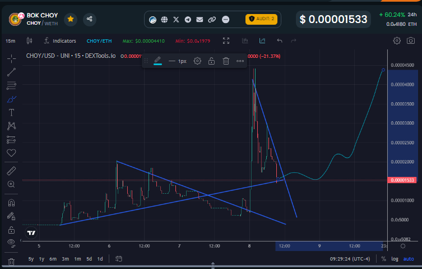This screenshot has height=269, width=422.
Task: Set the range to 5d
Action: [89, 259]
